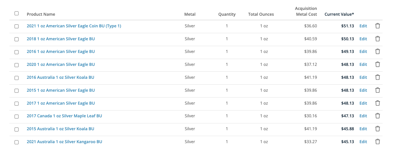This screenshot has width=393, height=151.
Task: Delete the 2021 Australia Silver Kangaroo item
Action: (x=377, y=142)
